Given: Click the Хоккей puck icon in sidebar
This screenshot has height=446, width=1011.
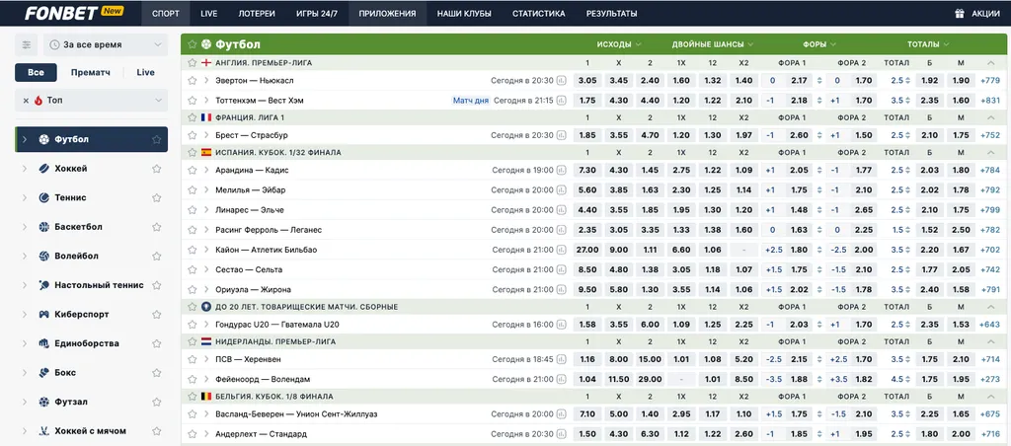Looking at the screenshot, I should (x=43, y=169).
